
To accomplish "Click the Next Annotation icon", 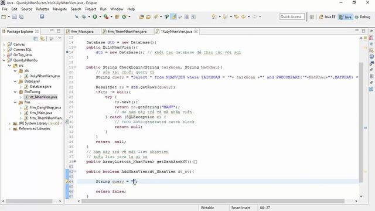I will (214, 17).
